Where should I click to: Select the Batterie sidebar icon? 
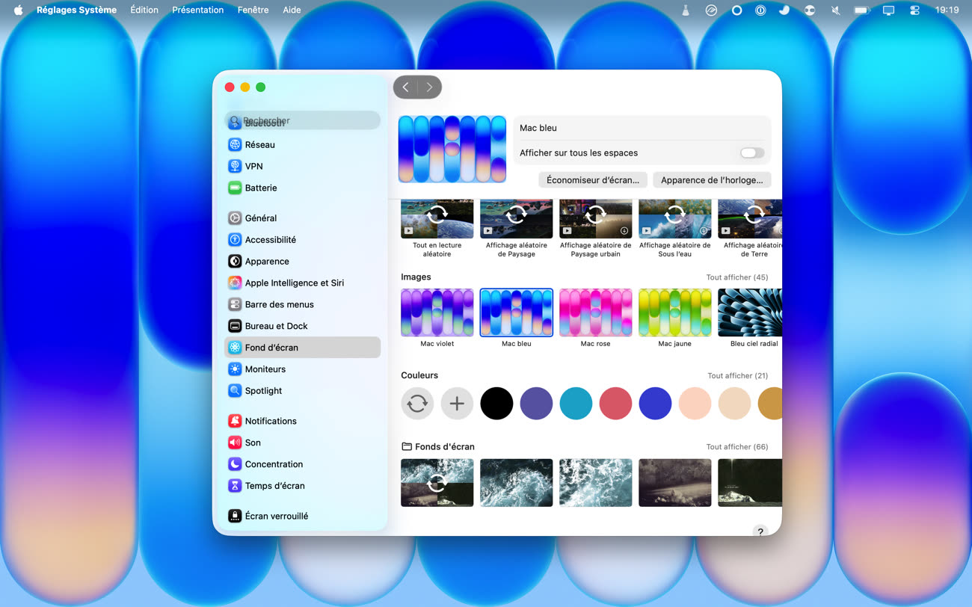point(235,188)
